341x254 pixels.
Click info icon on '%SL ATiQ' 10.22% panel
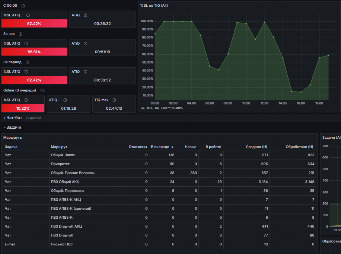(26, 100)
